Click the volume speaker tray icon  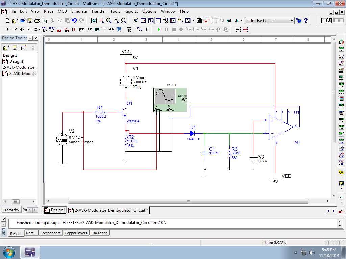[312, 252]
